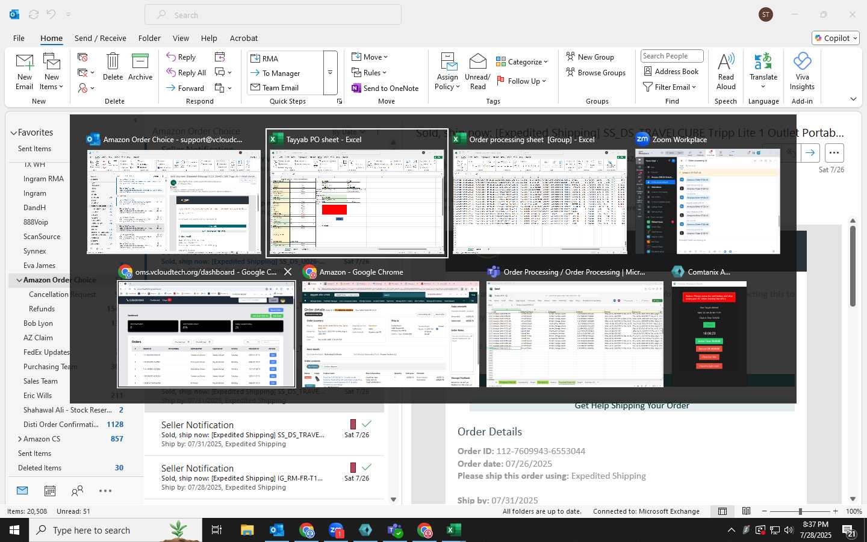Click the Search People field
This screenshot has height=542, width=867.
click(672, 56)
